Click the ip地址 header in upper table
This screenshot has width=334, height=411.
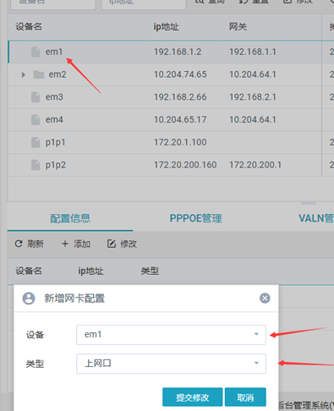pos(167,27)
